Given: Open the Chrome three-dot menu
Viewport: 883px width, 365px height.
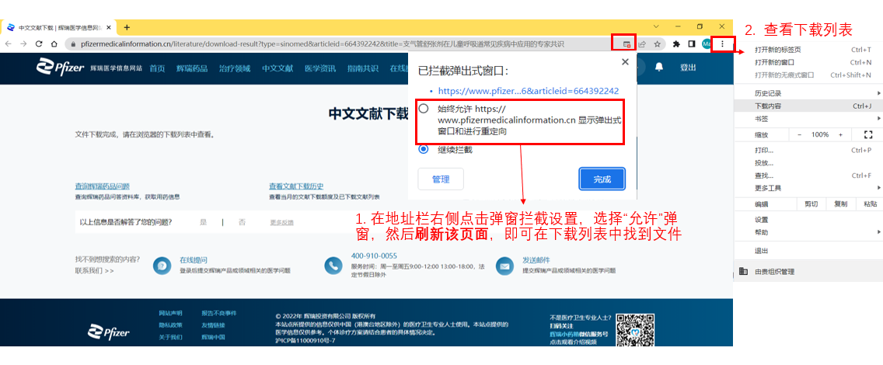Looking at the screenshot, I should click(723, 43).
